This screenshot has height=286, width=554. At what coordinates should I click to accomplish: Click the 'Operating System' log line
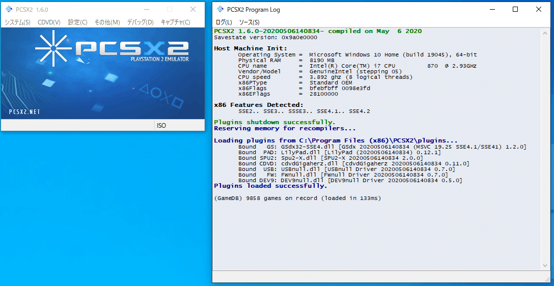[x=357, y=55]
